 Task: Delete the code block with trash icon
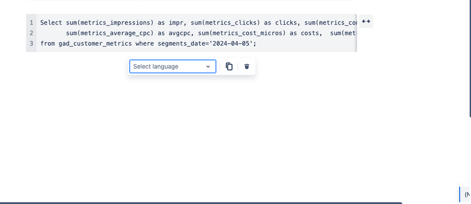coord(247,66)
